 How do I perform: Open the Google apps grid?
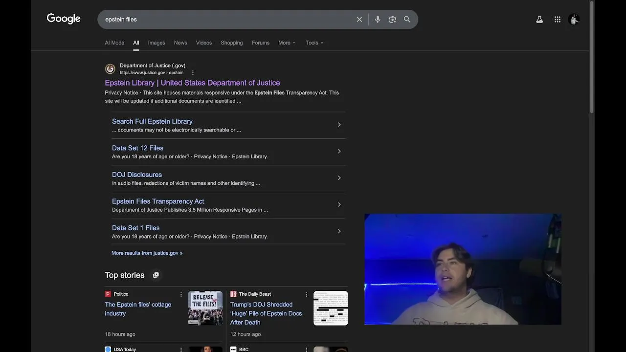pyautogui.click(x=558, y=20)
